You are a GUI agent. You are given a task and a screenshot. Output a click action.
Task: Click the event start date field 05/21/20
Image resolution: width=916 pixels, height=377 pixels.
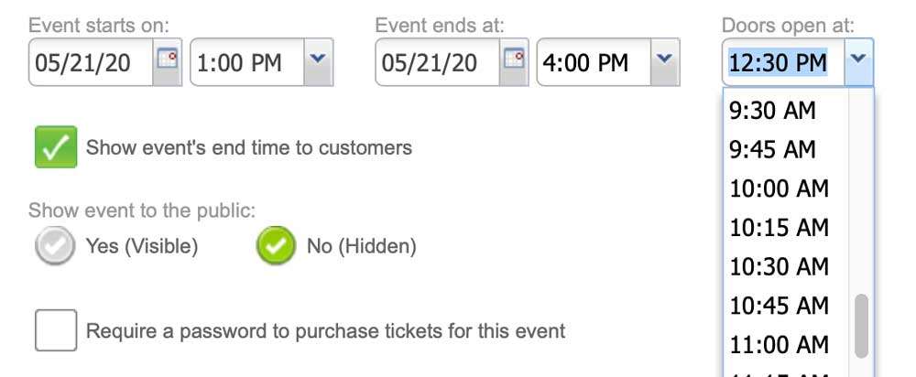(91, 62)
